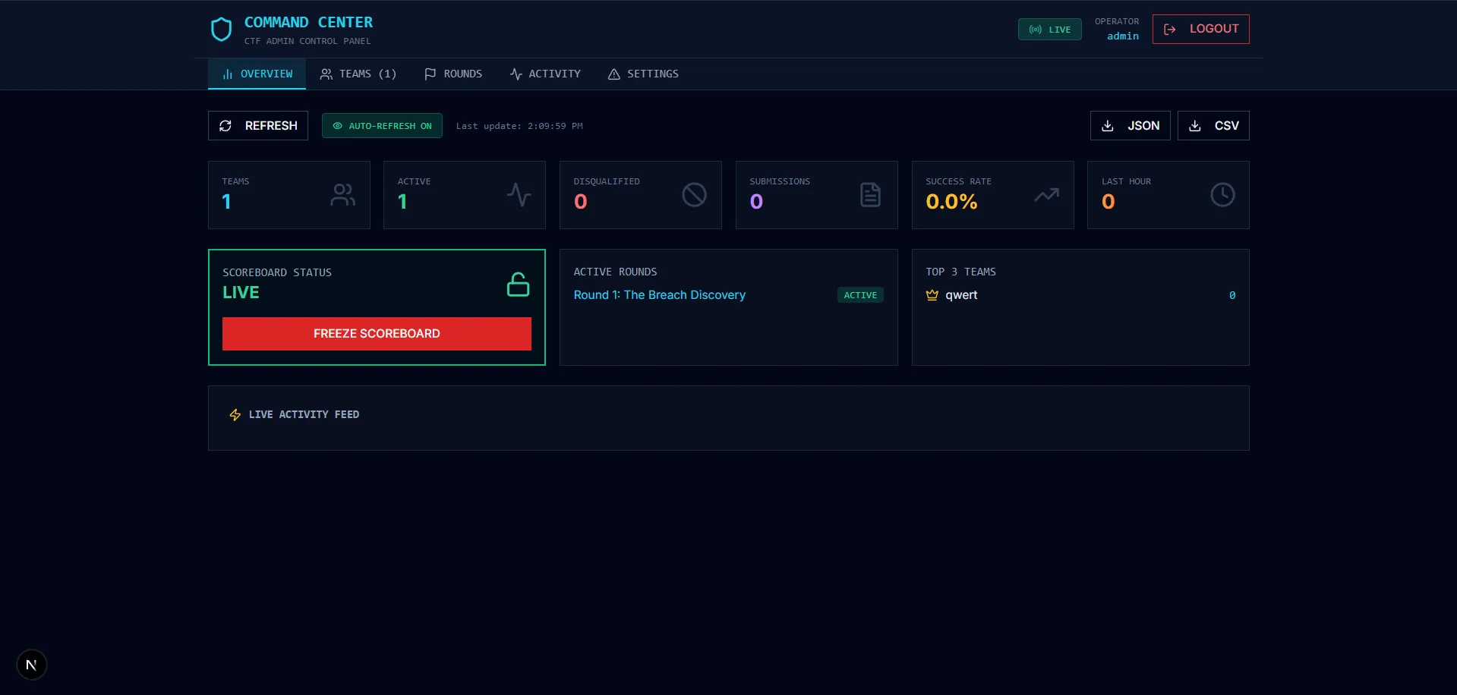The image size is (1457, 695).
Task: Switch to the Teams (1) tab
Action: [x=358, y=74]
